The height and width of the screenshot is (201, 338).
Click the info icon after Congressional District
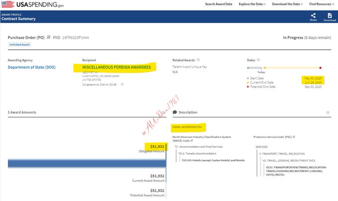tap(122, 85)
